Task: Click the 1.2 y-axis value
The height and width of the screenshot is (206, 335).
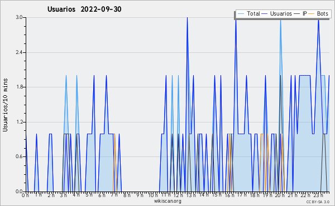Action: (19, 122)
